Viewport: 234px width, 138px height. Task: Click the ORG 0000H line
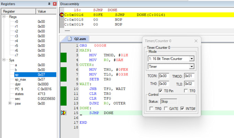point(93,46)
